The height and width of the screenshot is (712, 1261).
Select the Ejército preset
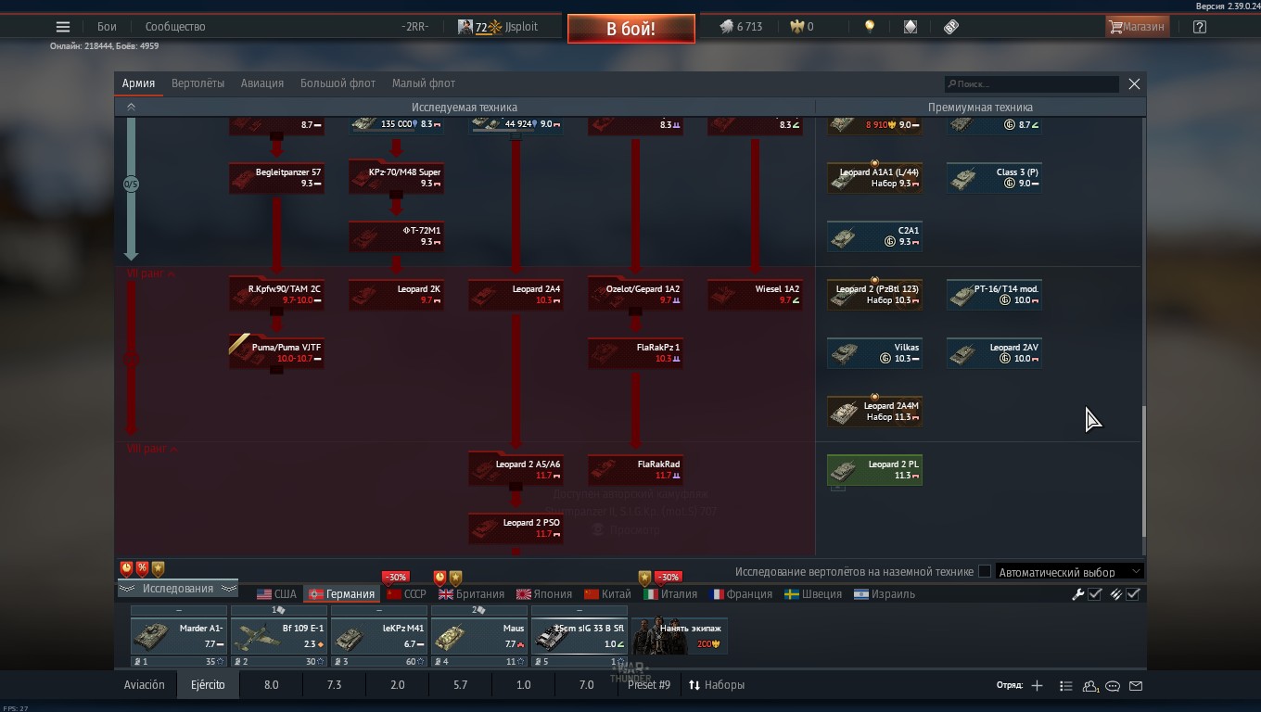point(208,685)
